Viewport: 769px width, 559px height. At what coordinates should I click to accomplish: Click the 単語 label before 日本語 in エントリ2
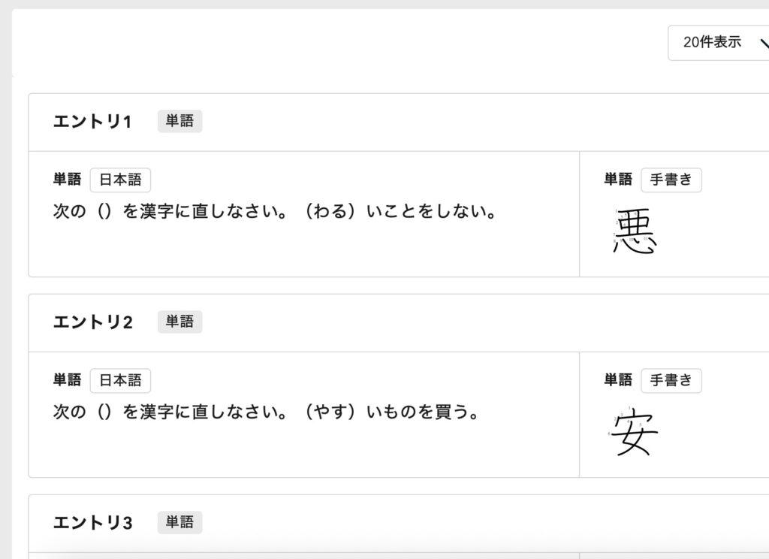pyautogui.click(x=67, y=381)
